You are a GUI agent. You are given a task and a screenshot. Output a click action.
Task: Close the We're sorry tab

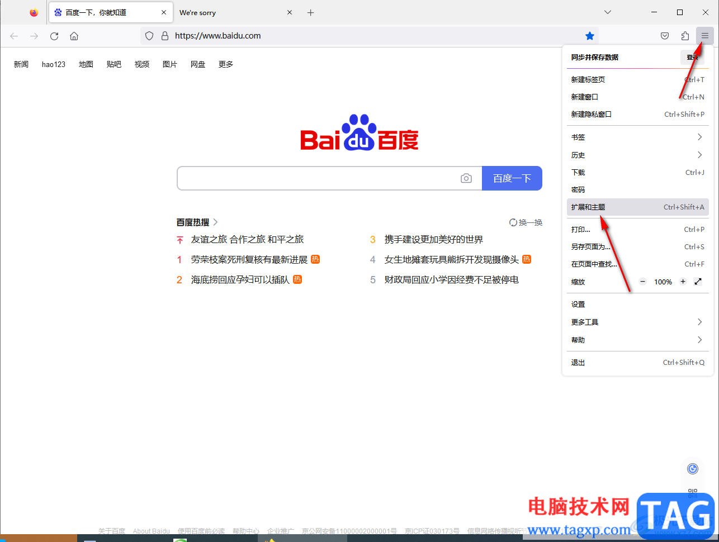[290, 12]
